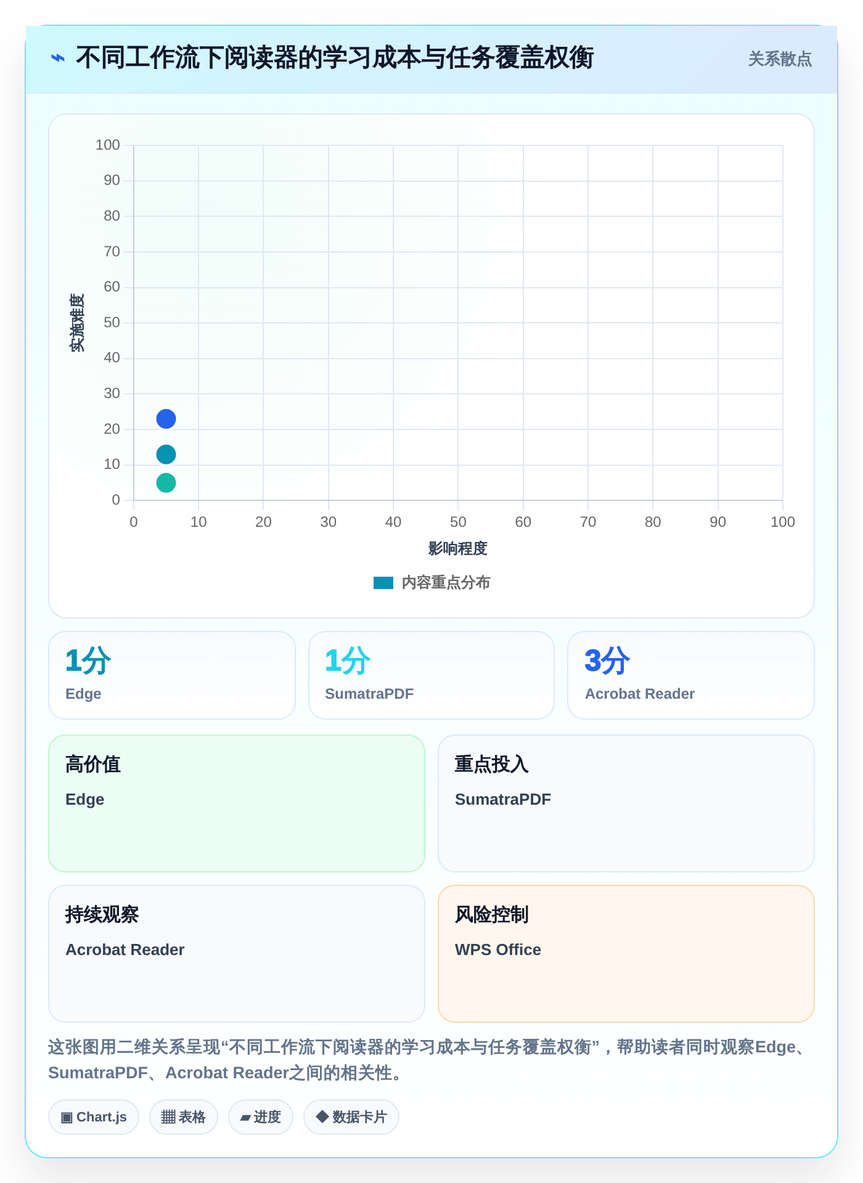Click the y-axis tick label 100

pos(108,145)
